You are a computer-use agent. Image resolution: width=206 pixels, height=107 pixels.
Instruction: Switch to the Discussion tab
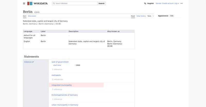pos(32,16)
